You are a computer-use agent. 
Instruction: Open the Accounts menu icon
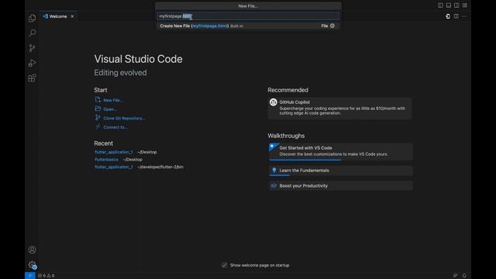pyautogui.click(x=32, y=250)
